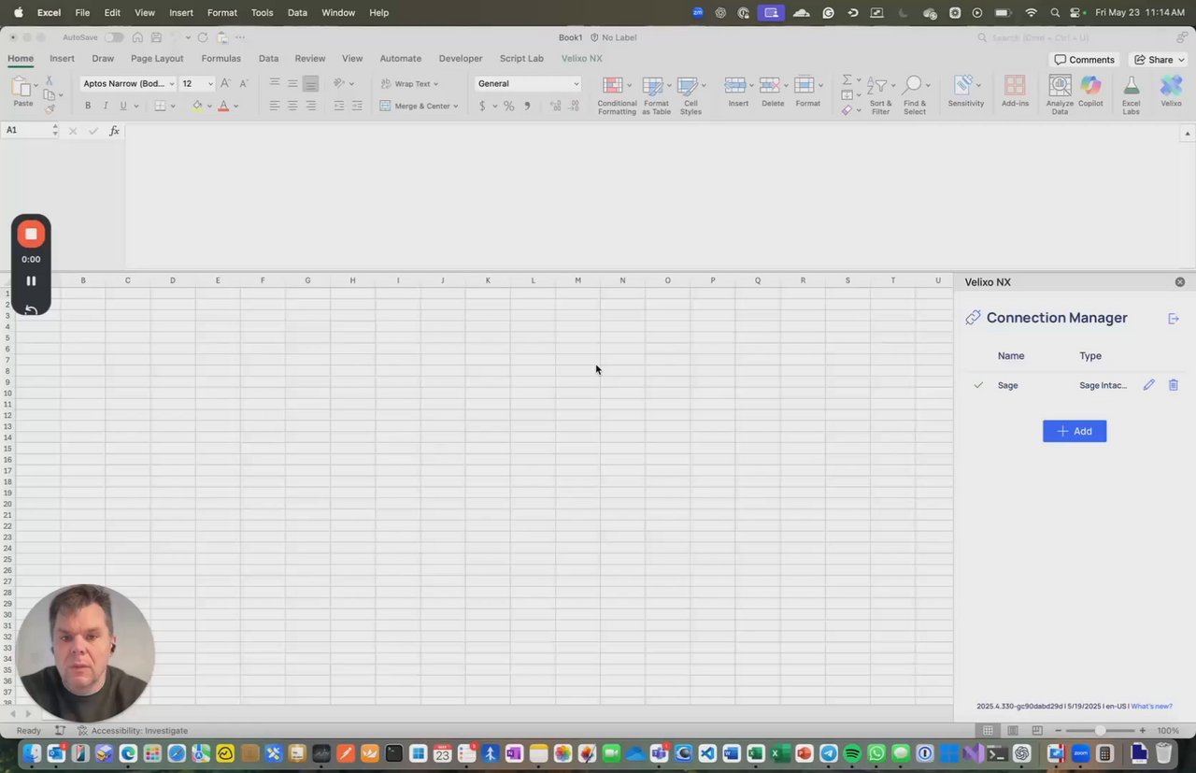Increase font size with larger A icon
This screenshot has height=773, width=1196.
225,83
